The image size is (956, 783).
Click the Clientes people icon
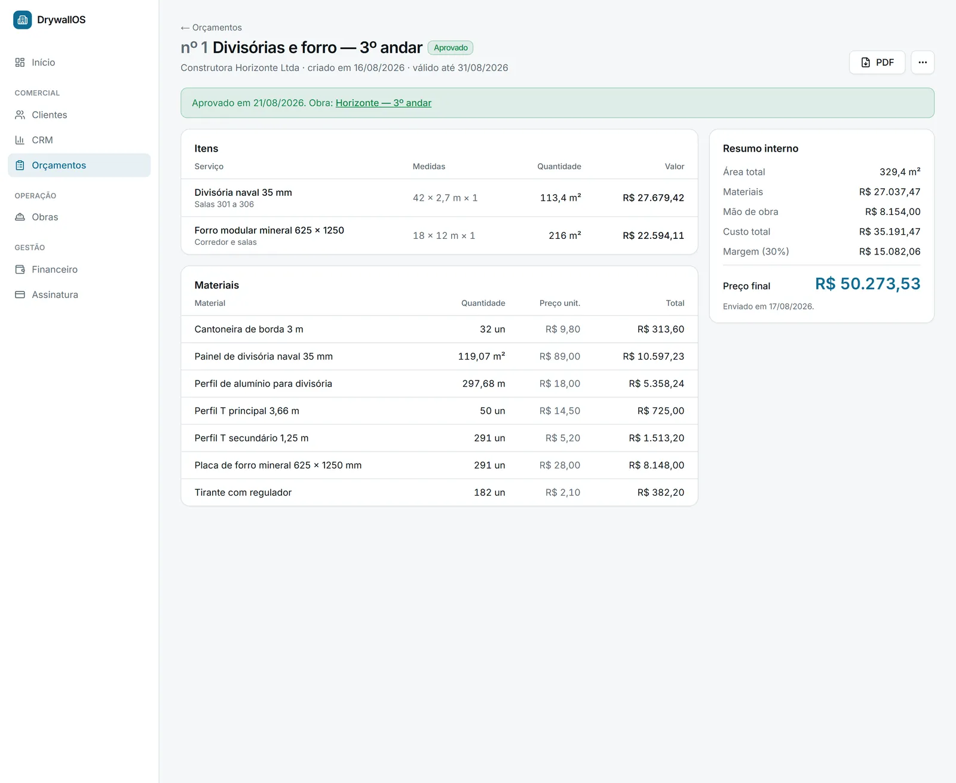point(20,115)
